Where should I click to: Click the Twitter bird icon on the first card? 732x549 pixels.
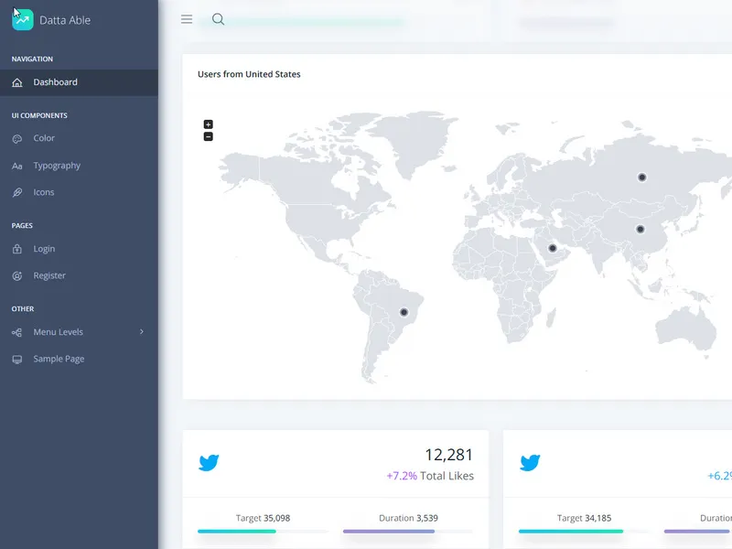pos(210,462)
